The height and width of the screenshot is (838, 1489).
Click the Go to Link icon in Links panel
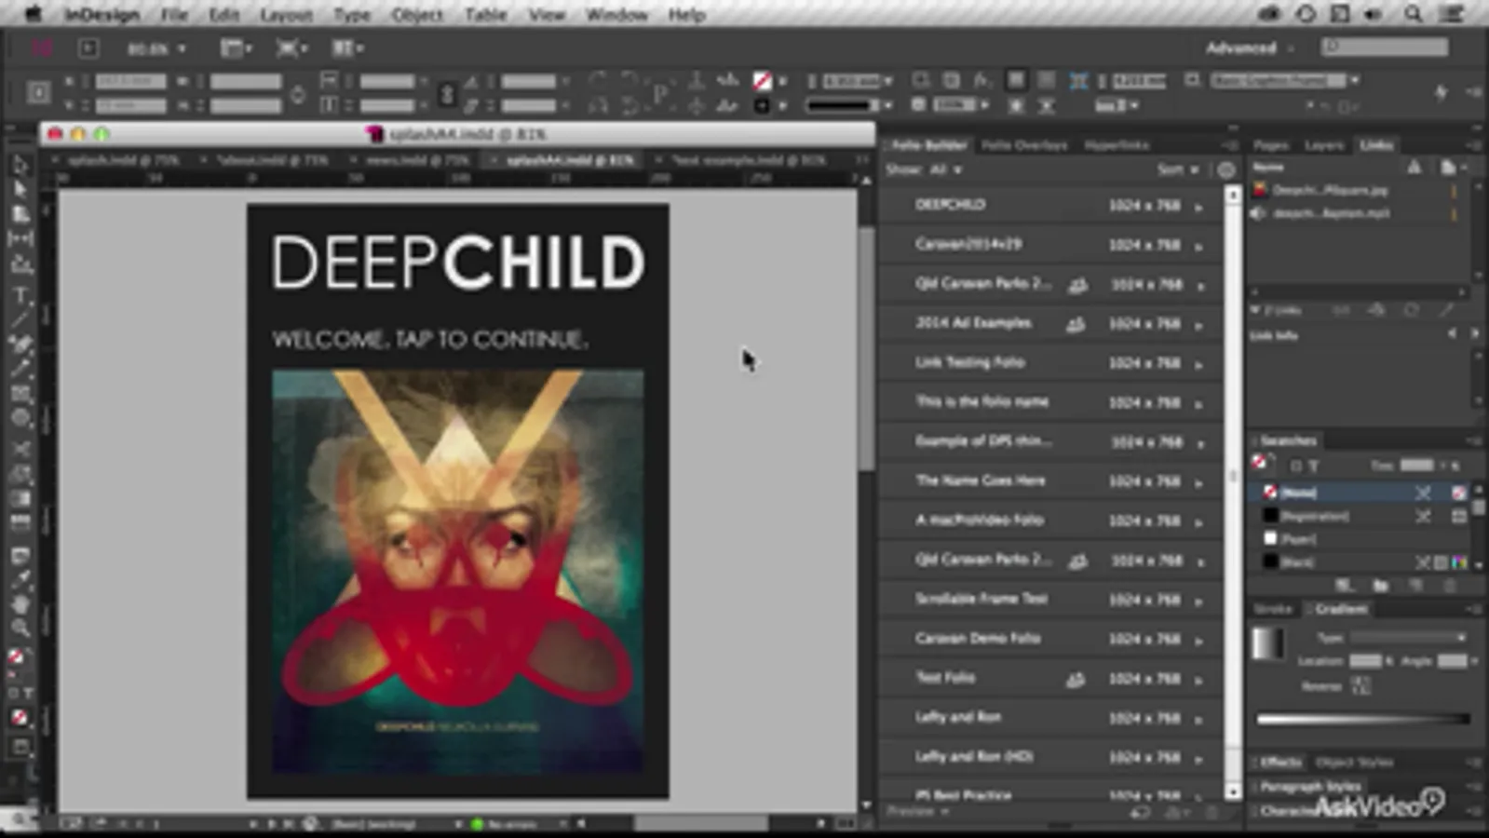pos(1376,309)
